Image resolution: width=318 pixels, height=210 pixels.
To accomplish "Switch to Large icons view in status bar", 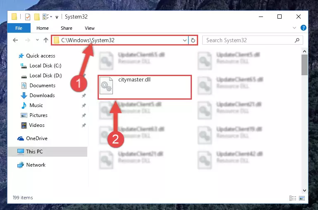I will click(302, 198).
